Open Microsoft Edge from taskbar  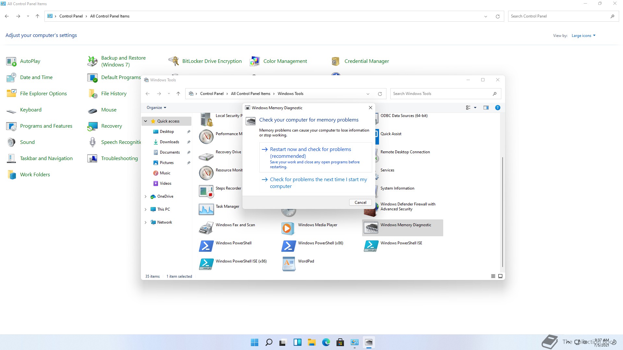pyautogui.click(x=326, y=342)
